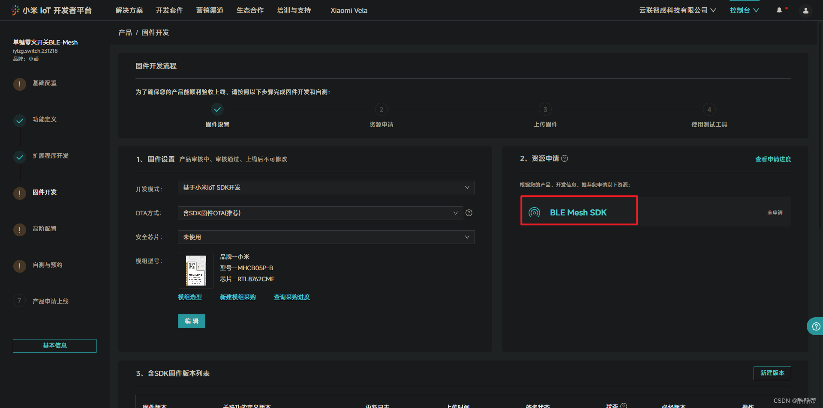Expand the 控制台 dropdown
This screenshot has height=408, width=823.
(745, 10)
